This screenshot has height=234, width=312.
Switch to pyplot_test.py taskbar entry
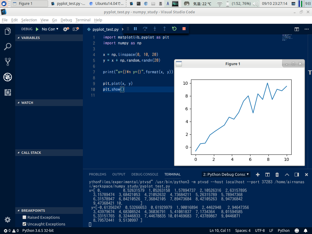point(68,4)
